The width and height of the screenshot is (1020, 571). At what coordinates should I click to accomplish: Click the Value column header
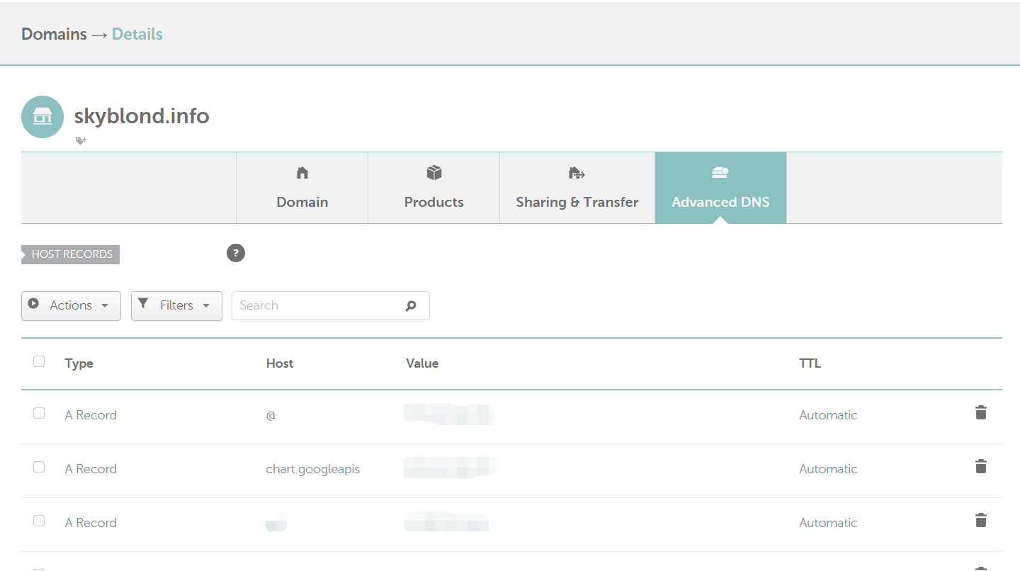coord(422,363)
